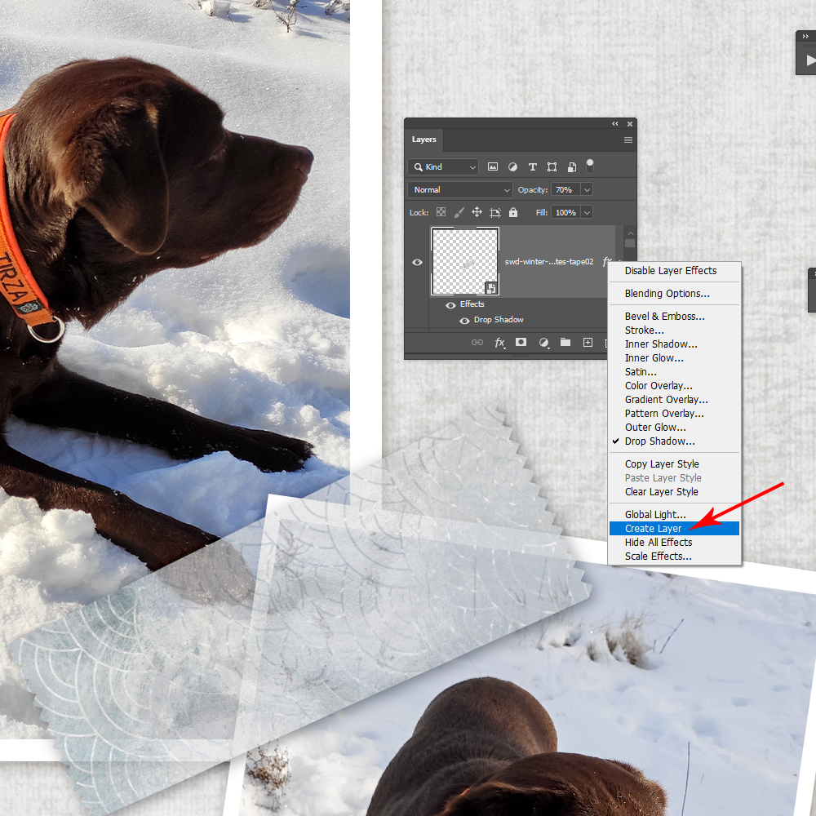Filter layers by adjustment layer icon

512,166
